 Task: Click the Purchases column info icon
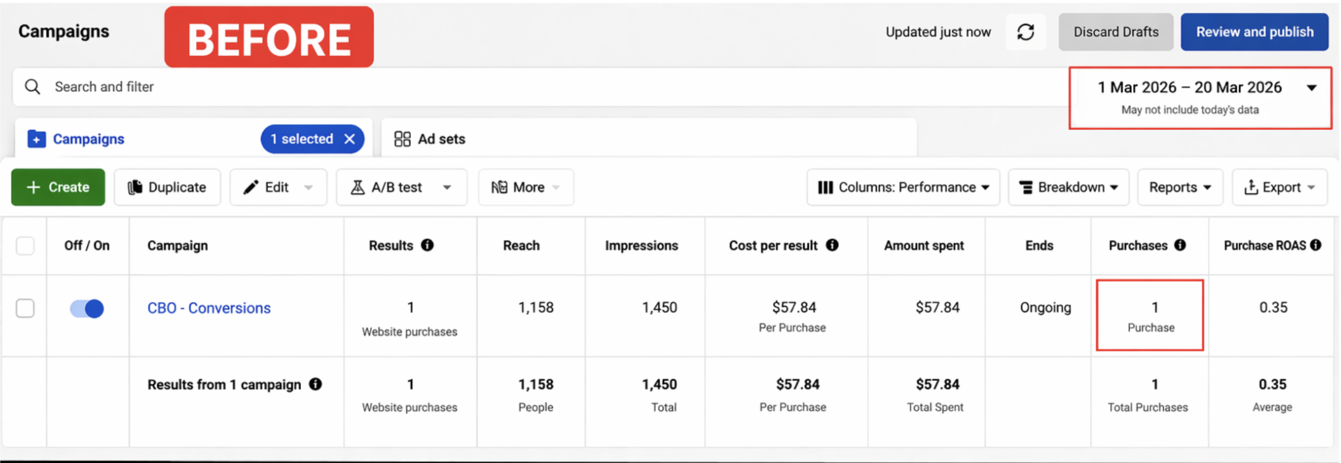[x=1180, y=245]
